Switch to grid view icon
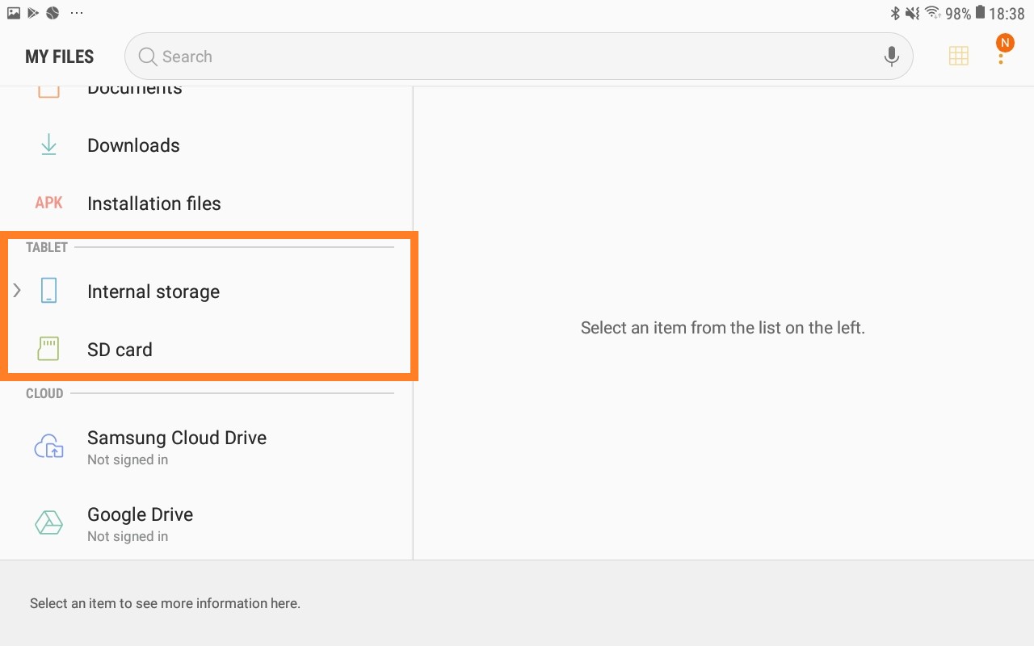The height and width of the screenshot is (646, 1034). tap(958, 56)
